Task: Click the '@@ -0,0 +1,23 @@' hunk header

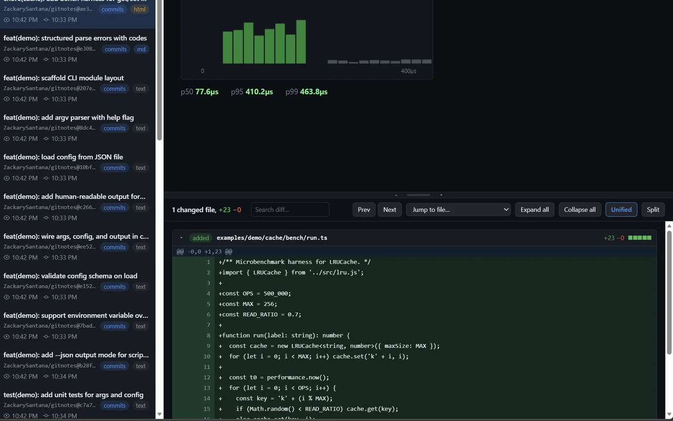Action: click(x=205, y=252)
